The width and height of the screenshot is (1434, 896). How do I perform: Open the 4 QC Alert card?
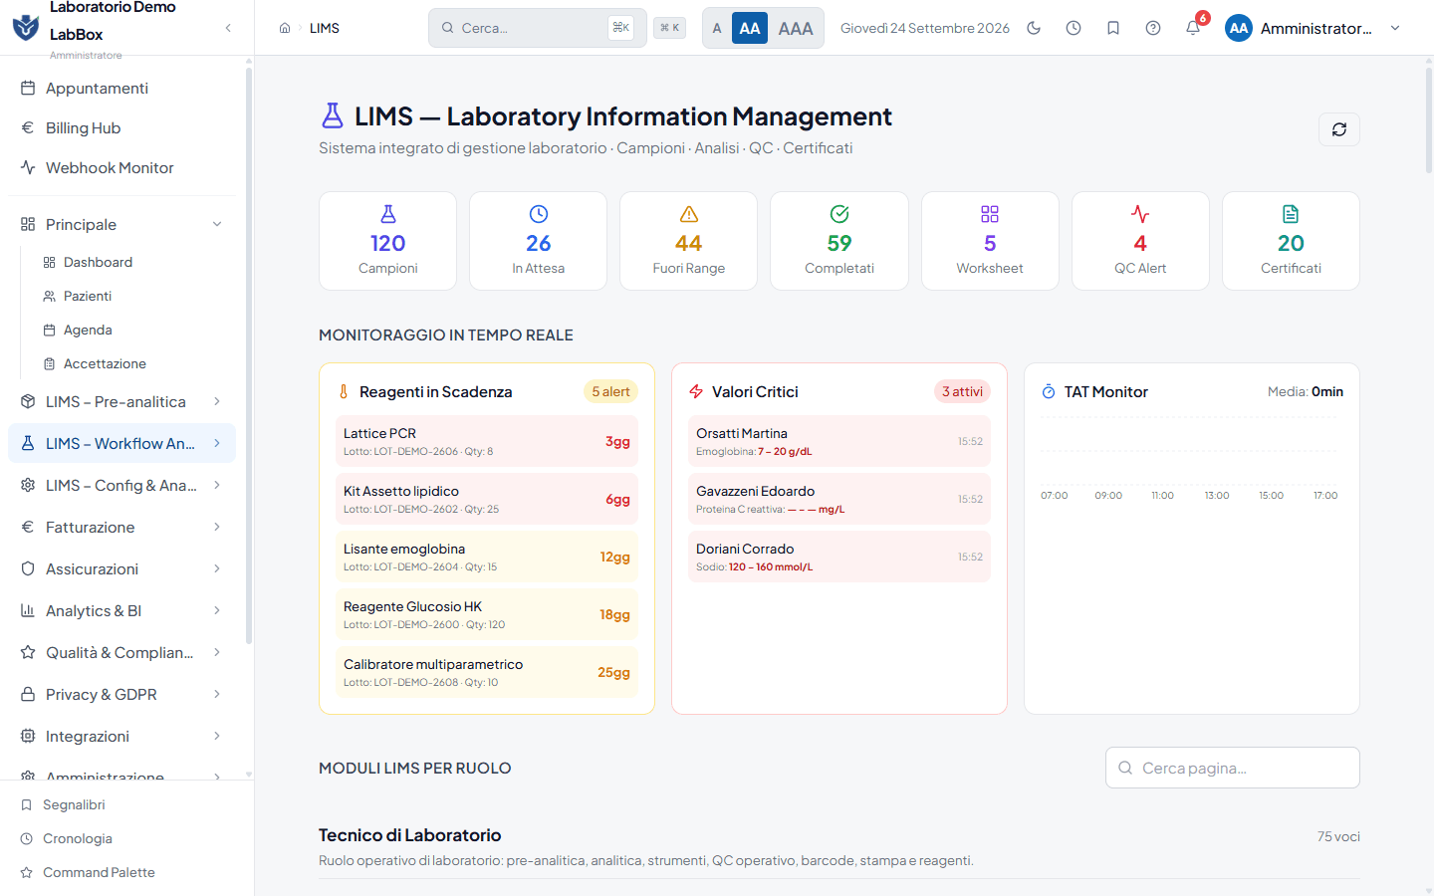tap(1140, 241)
